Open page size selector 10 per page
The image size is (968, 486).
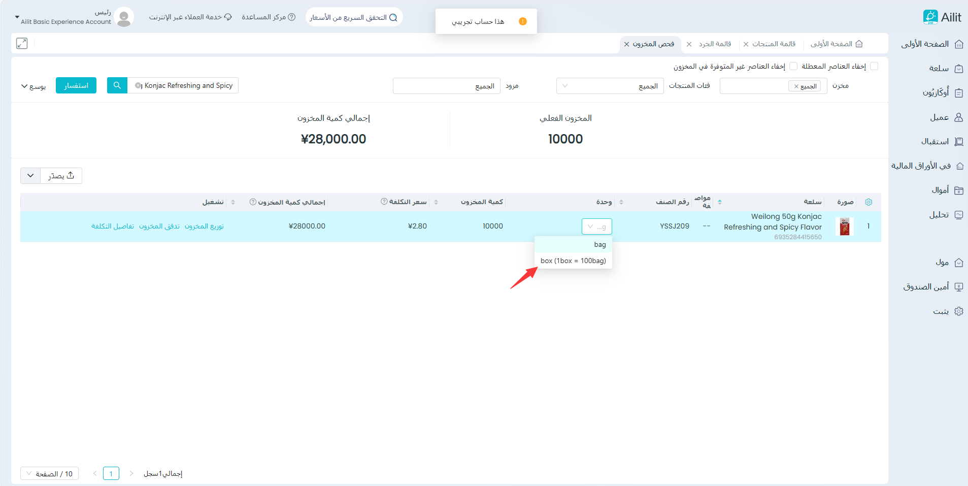click(x=49, y=474)
